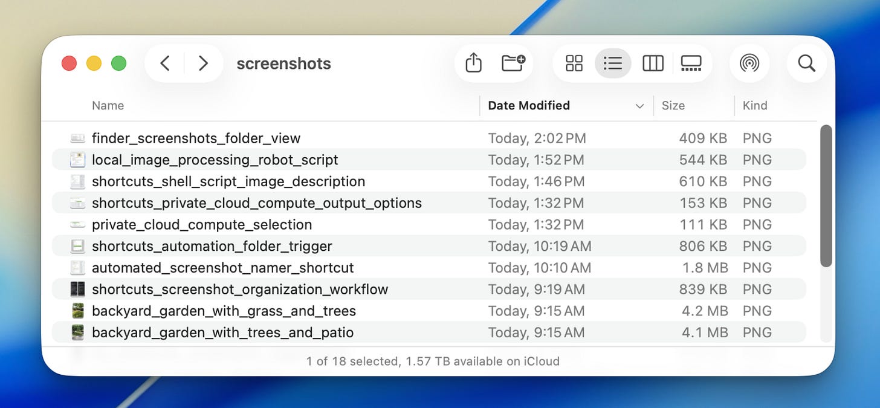The height and width of the screenshot is (408, 880).
Task: Click the "Today, 10:19 AM" date cell
Action: click(539, 246)
